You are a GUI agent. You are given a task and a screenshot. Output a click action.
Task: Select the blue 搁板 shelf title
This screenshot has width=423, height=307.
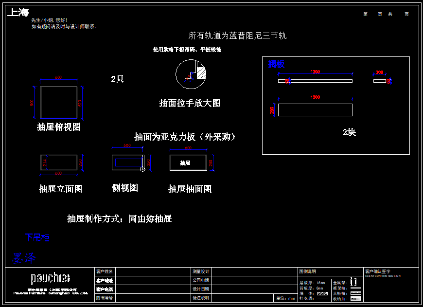click(x=276, y=64)
